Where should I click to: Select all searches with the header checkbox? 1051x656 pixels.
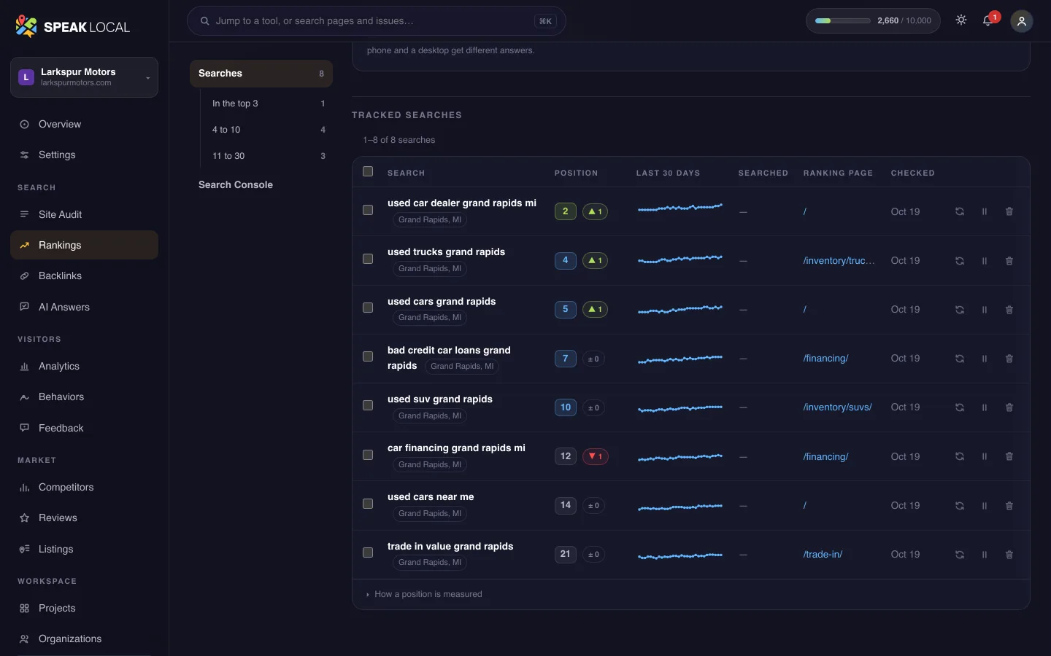368,171
